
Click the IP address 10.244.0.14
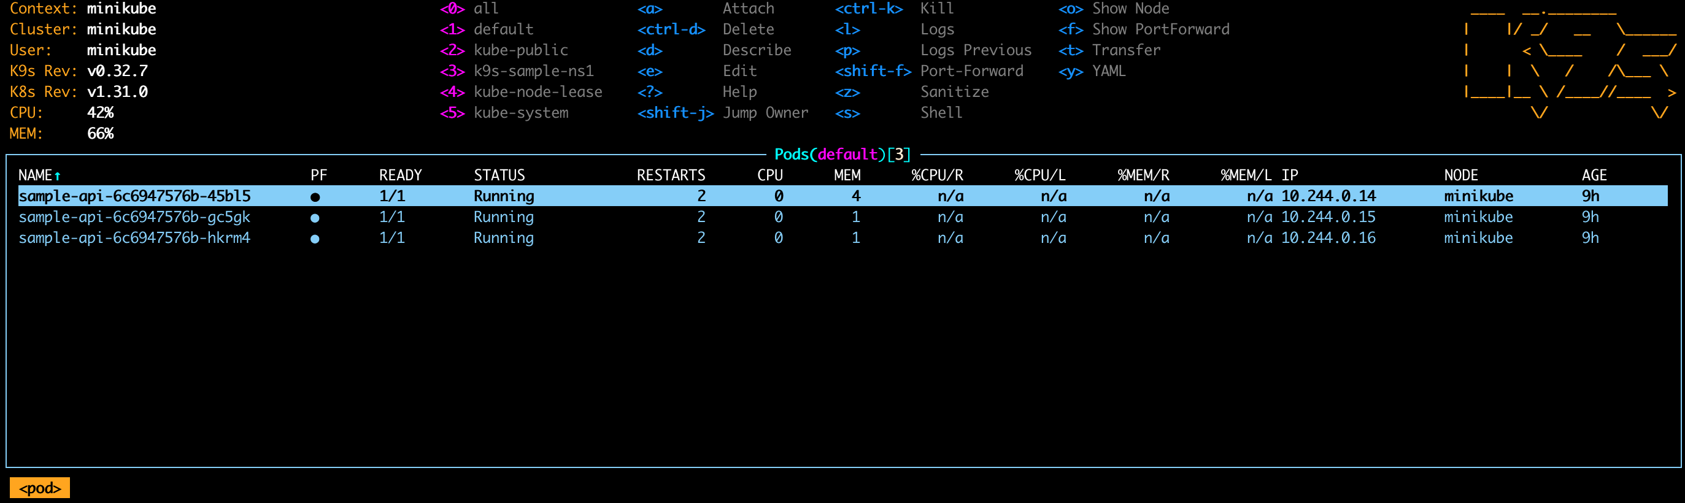(1328, 196)
